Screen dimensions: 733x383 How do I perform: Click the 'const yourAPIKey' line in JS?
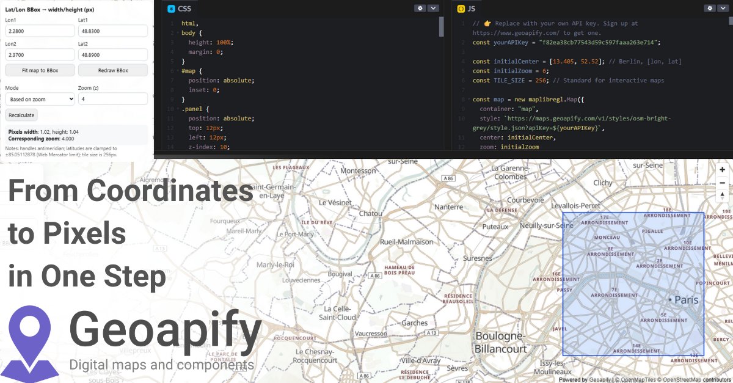click(566, 42)
